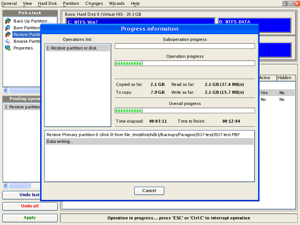The image size is (300, 225).
Task: Click the Back Up Partition task icon
Action: click(8, 21)
